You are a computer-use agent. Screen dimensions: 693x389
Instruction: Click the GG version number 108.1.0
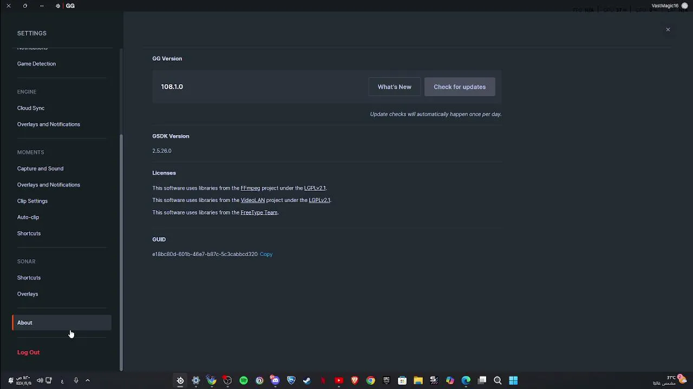coord(172,87)
